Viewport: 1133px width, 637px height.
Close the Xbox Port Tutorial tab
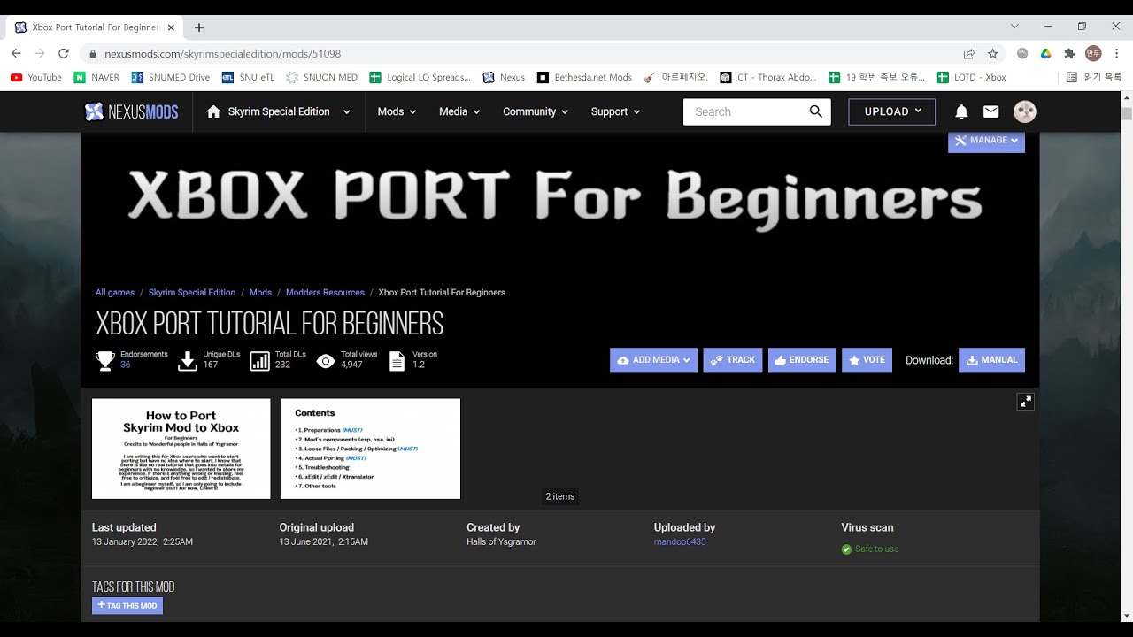point(172,27)
